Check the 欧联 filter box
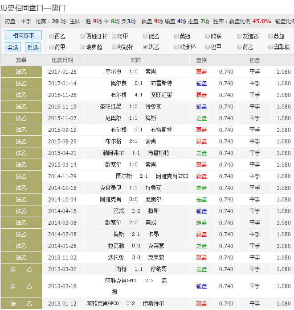This screenshot has height=310, width=294. point(208,36)
